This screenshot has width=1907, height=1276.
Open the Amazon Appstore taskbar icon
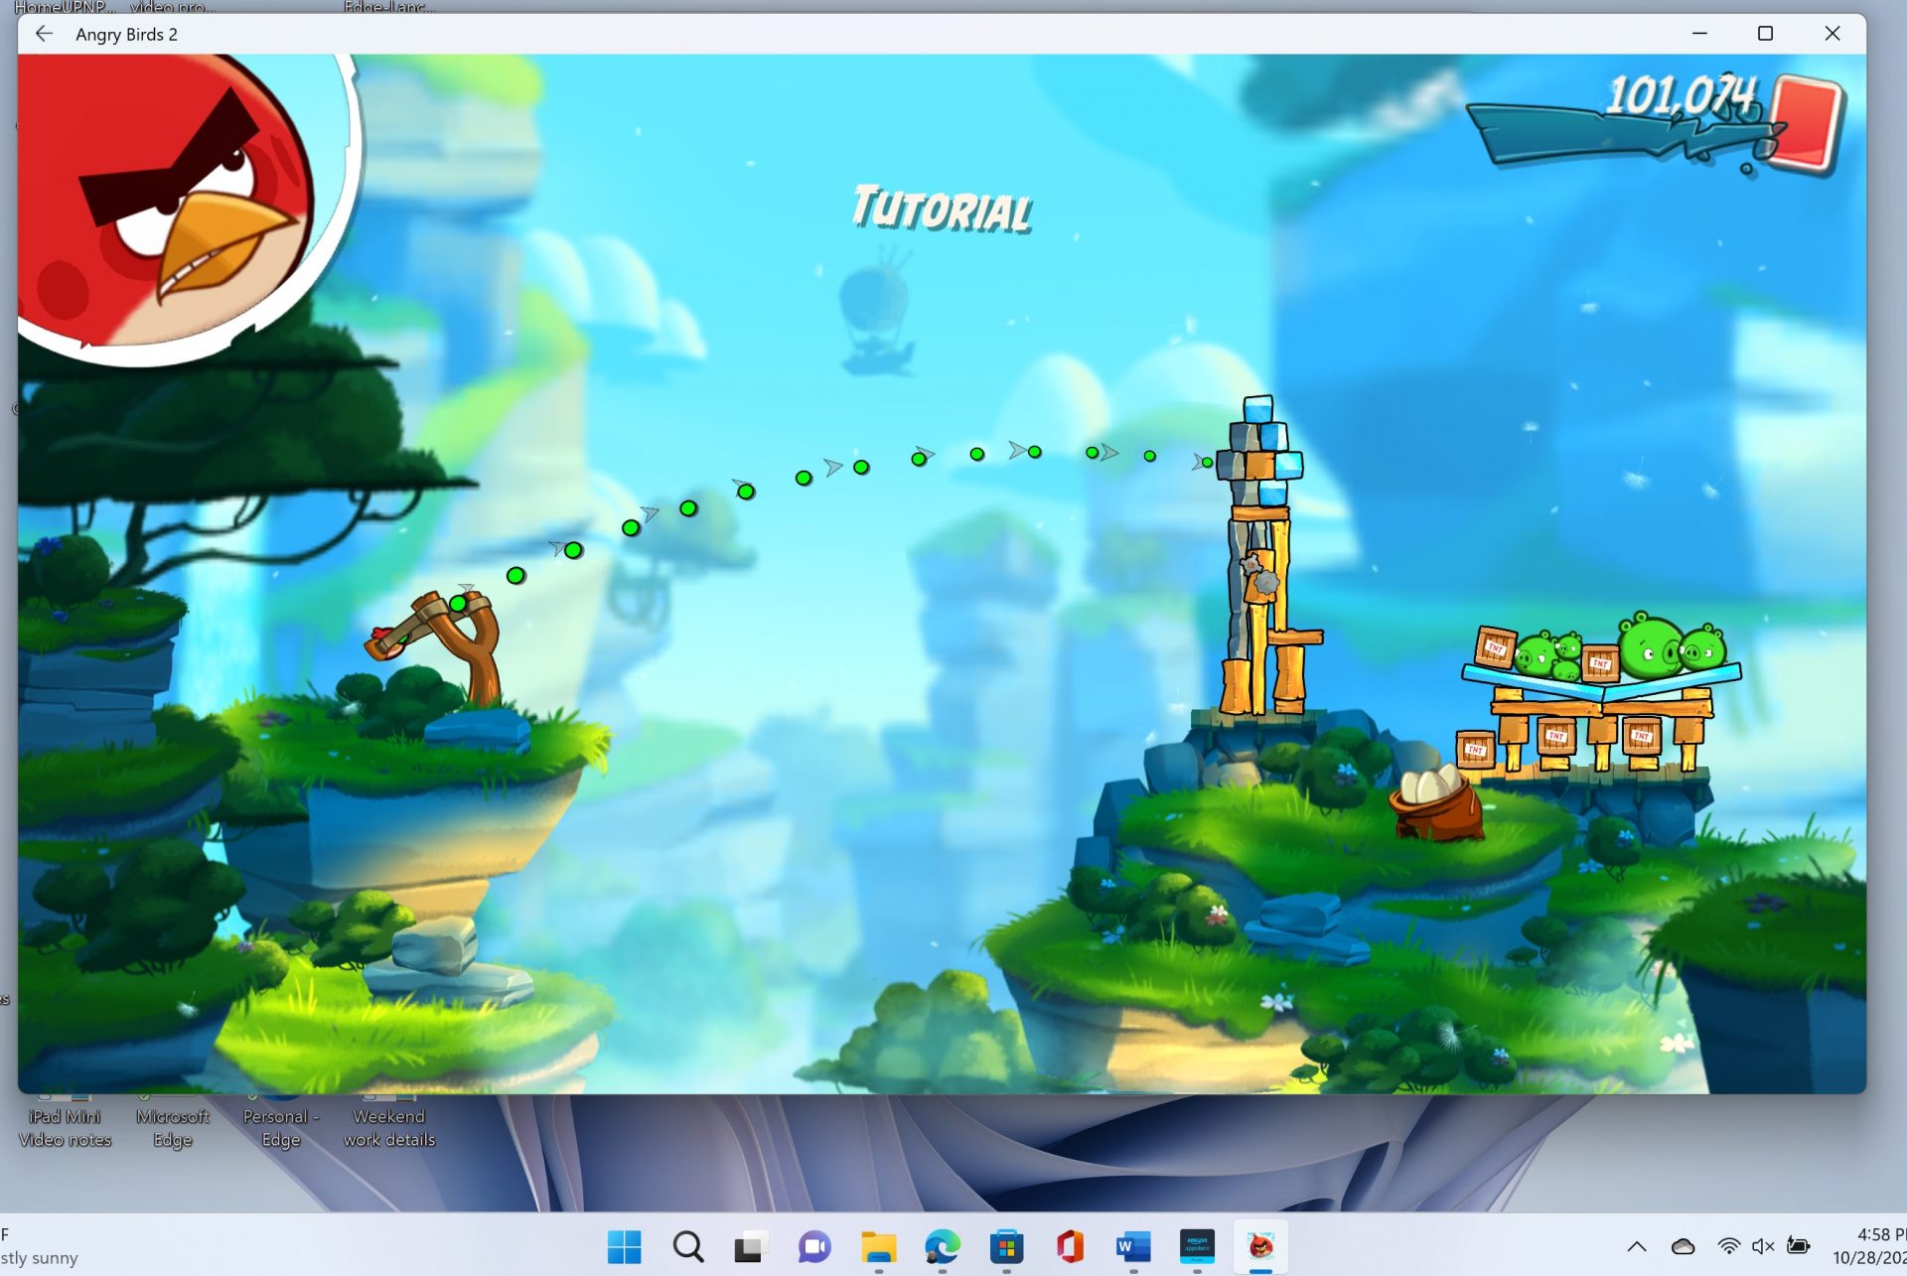pos(1197,1246)
